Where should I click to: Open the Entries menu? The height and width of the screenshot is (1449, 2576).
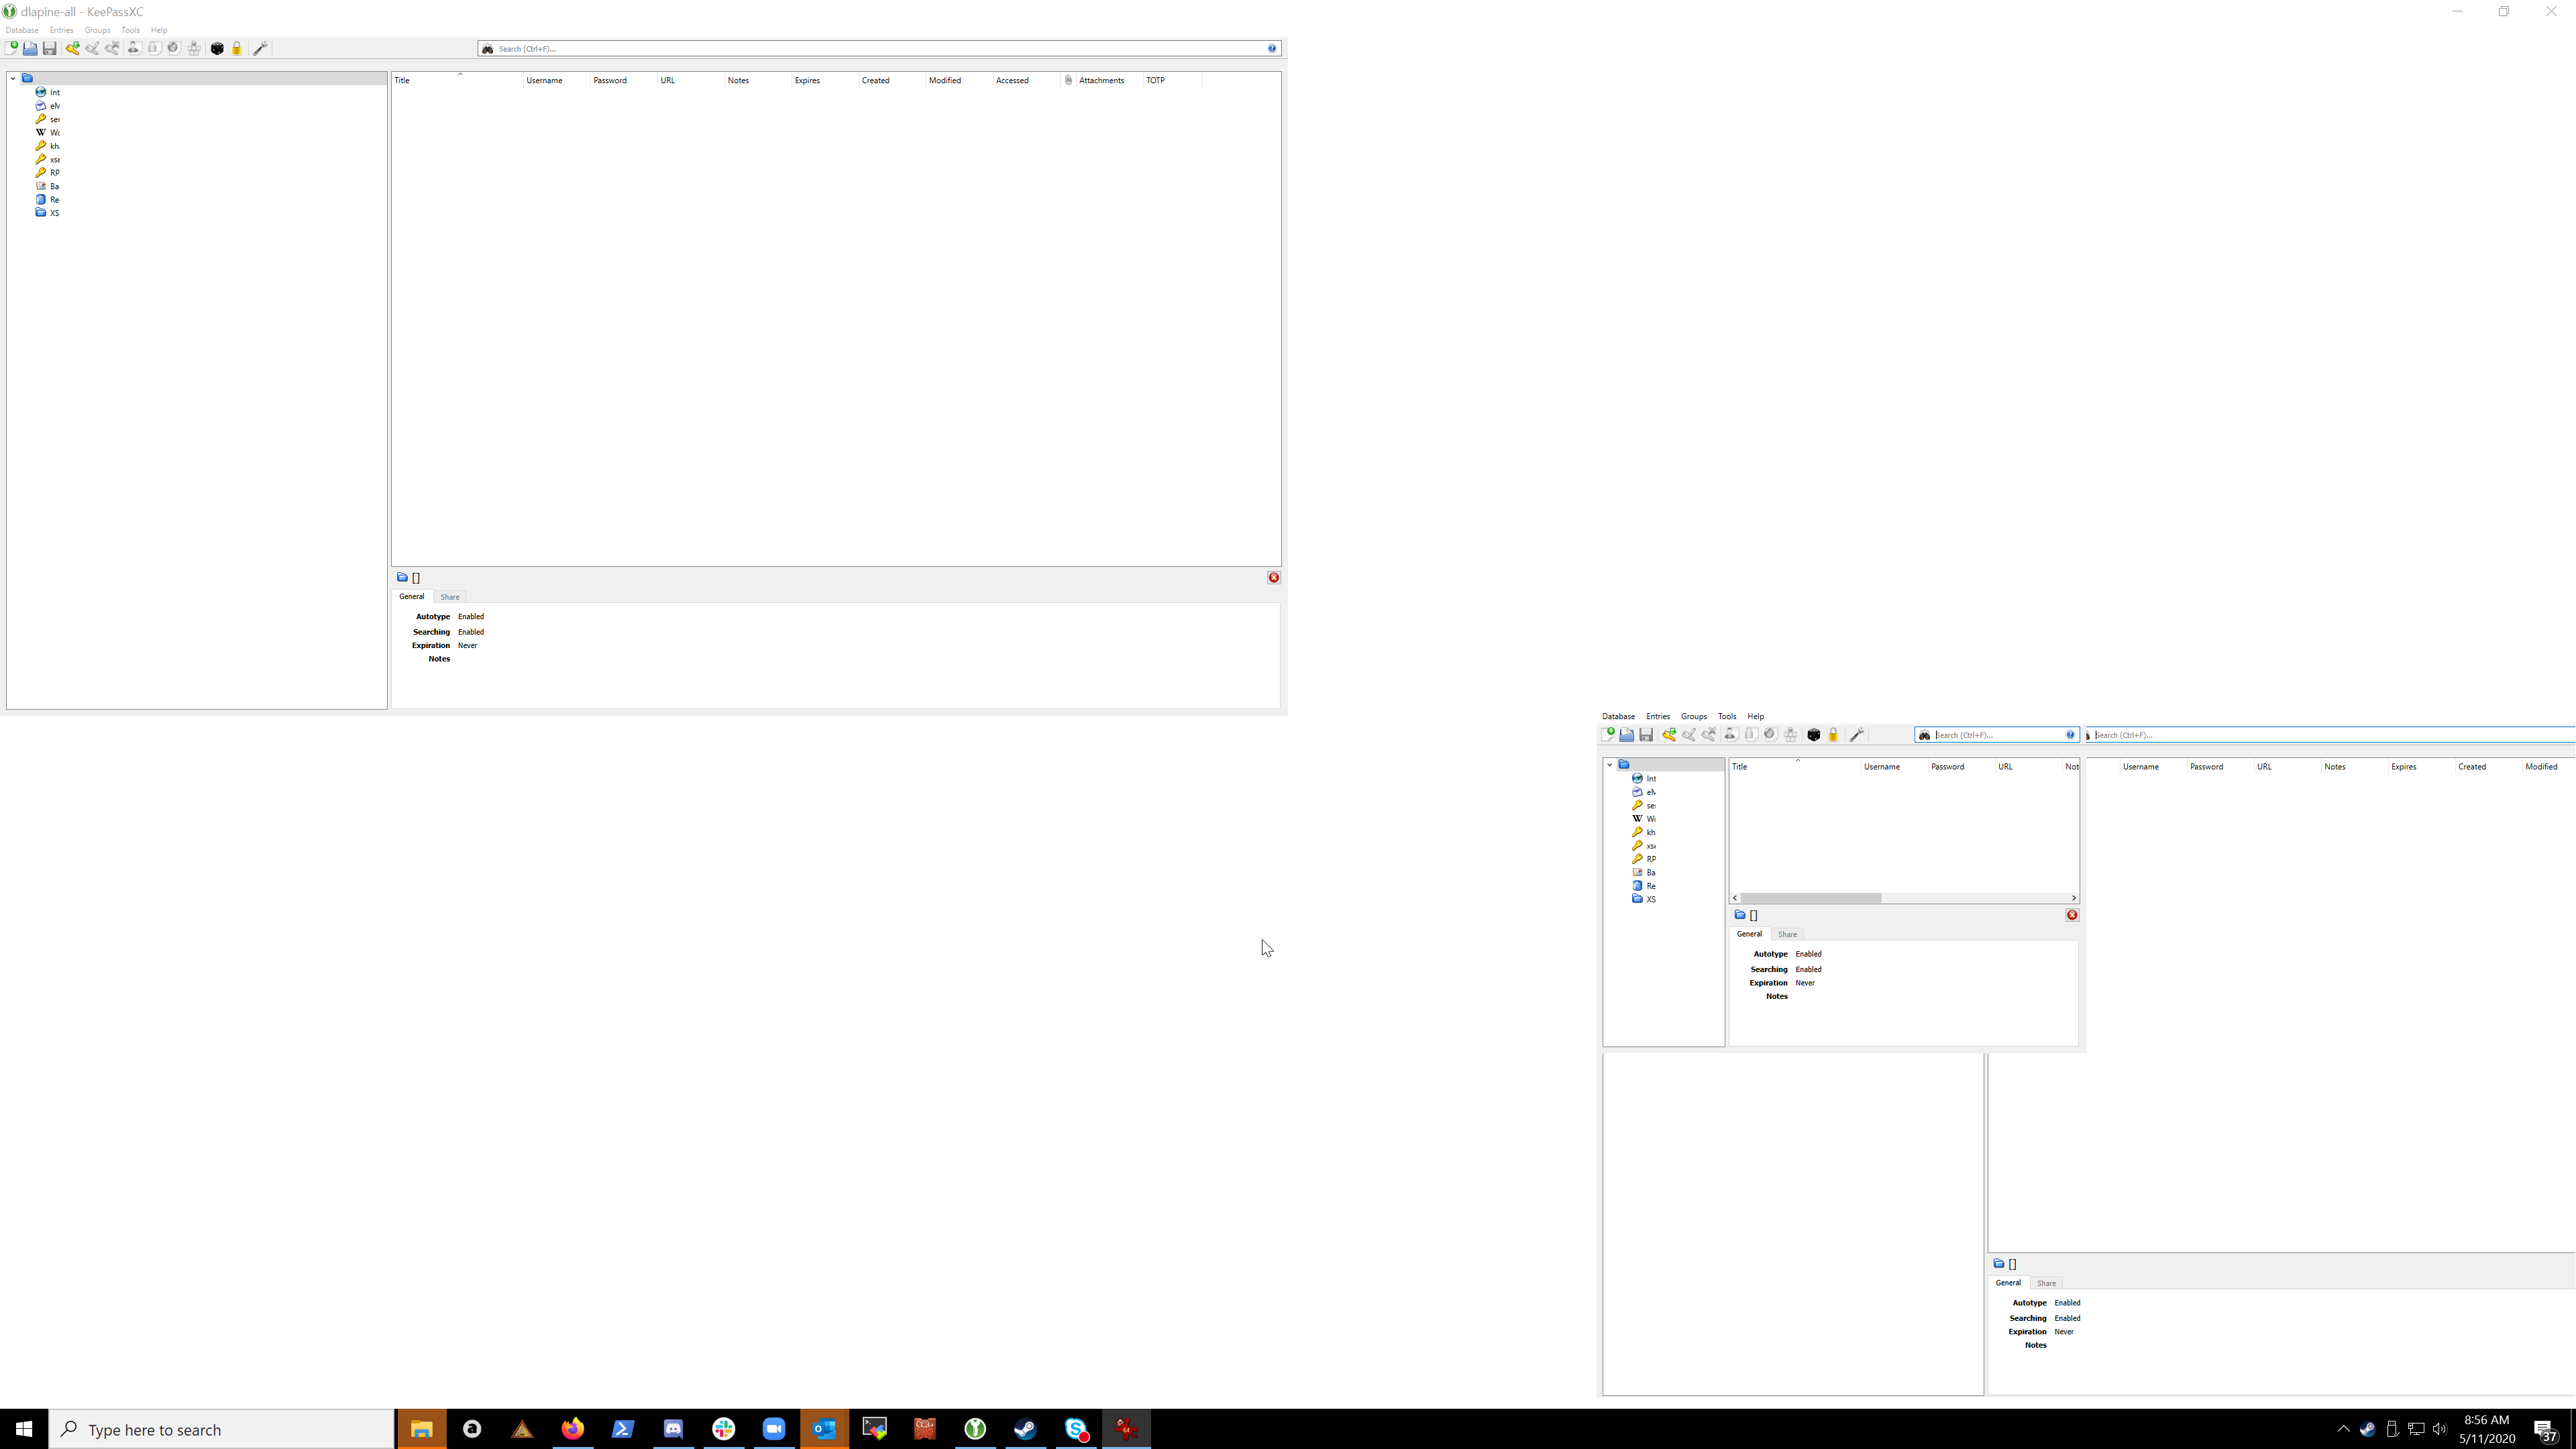pyautogui.click(x=61, y=30)
